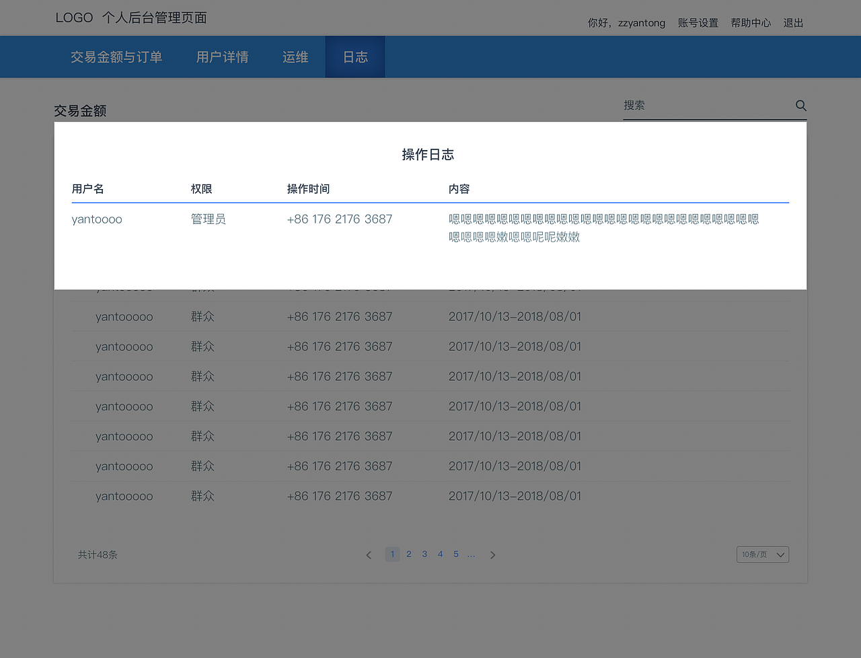The height and width of the screenshot is (658, 861).
Task: Go to page 4
Action: [440, 554]
